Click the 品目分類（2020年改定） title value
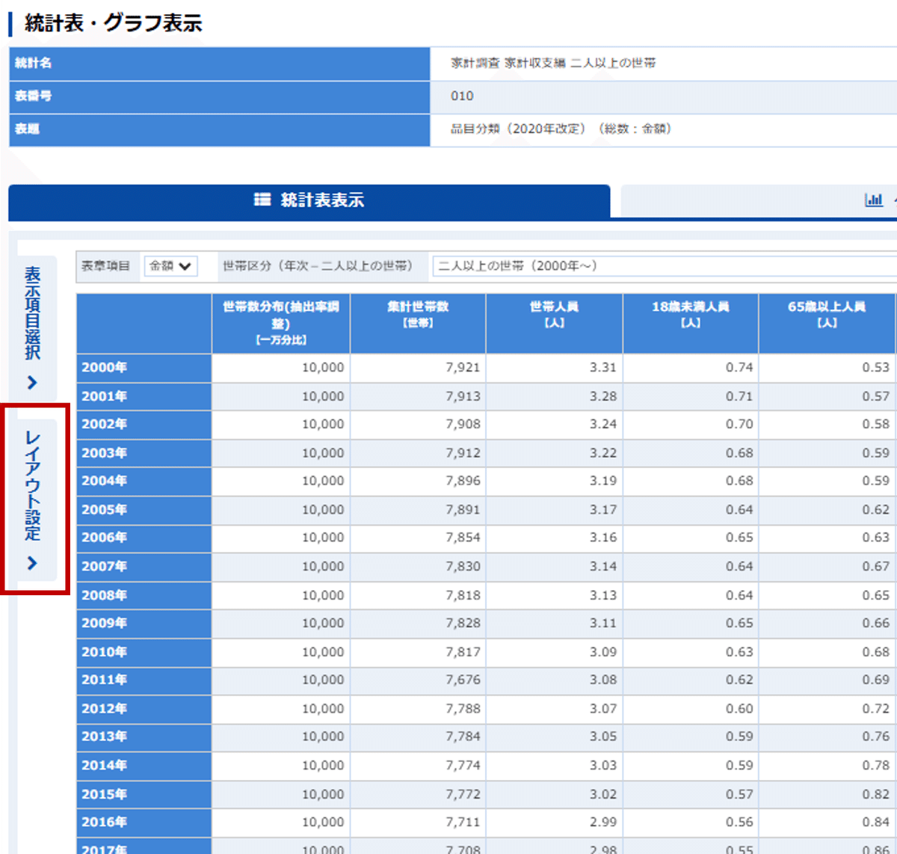Screen dimensions: 897x854 [x=561, y=129]
